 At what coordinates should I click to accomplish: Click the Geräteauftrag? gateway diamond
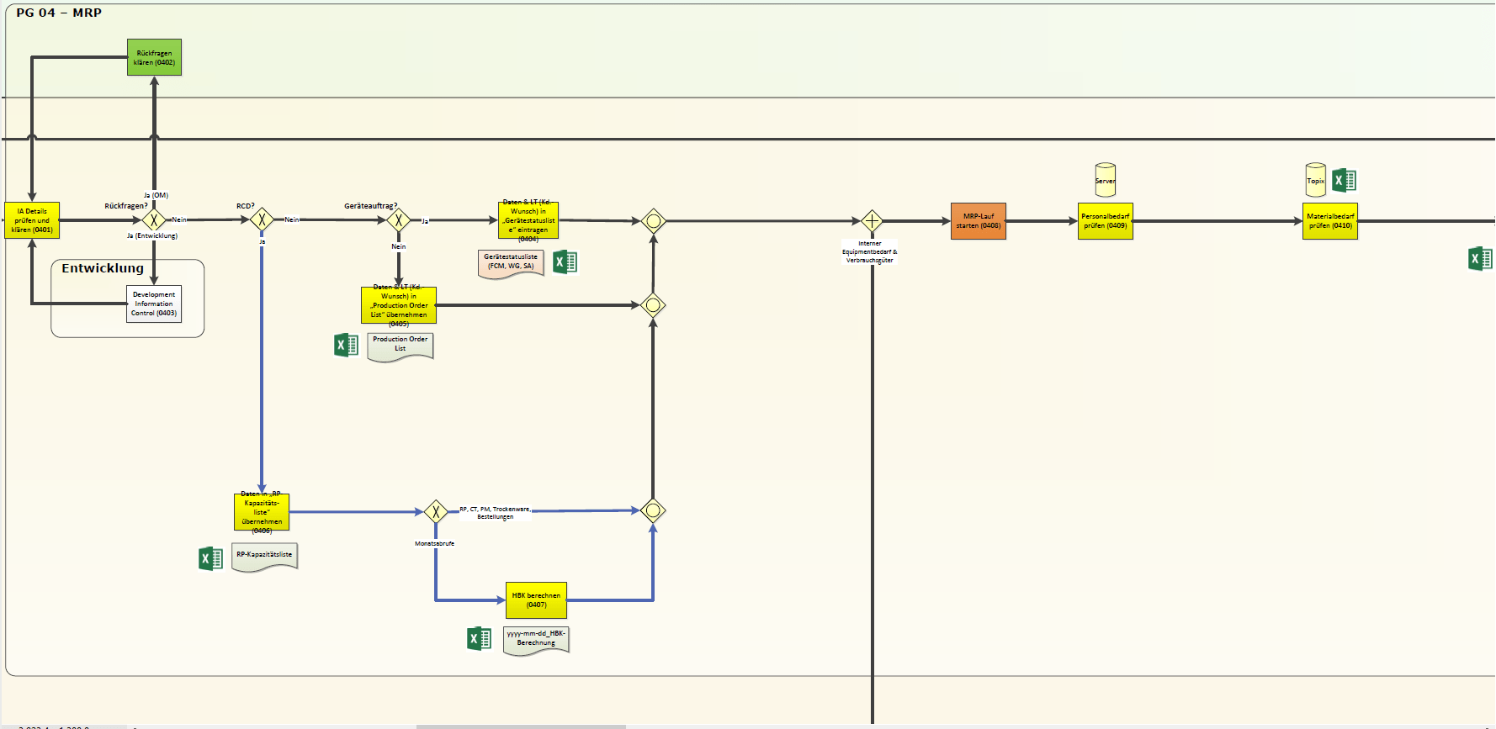(399, 220)
